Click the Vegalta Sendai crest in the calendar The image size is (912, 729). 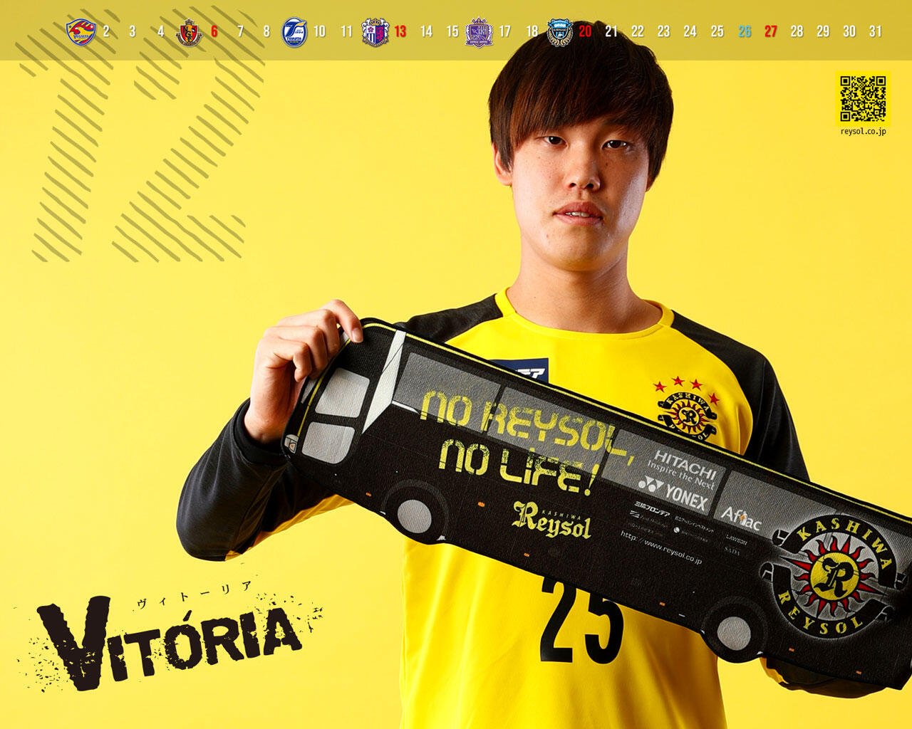(81, 32)
